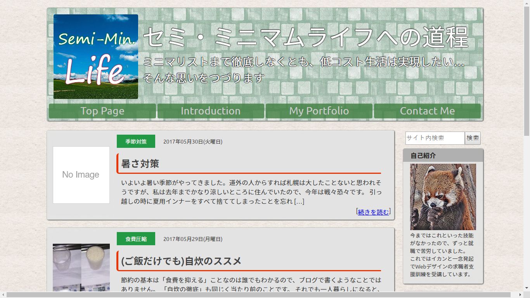530x298 pixels.
Task: Click the measuring cup rice post thumbnail
Action: pyautogui.click(x=81, y=267)
